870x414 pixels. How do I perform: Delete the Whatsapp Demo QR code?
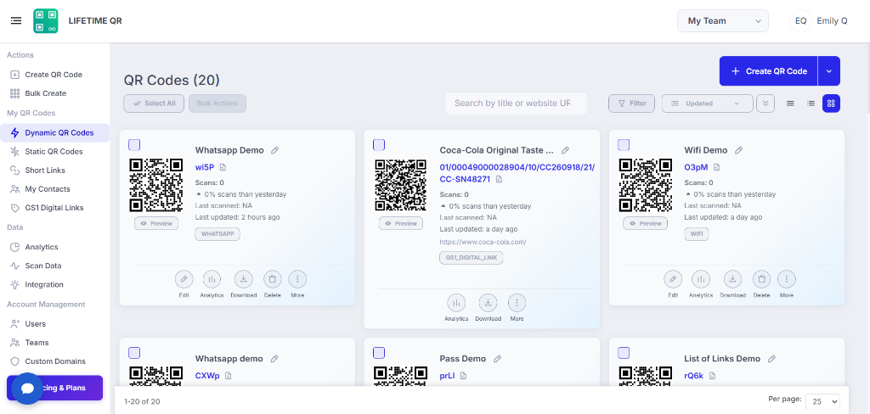tap(272, 279)
